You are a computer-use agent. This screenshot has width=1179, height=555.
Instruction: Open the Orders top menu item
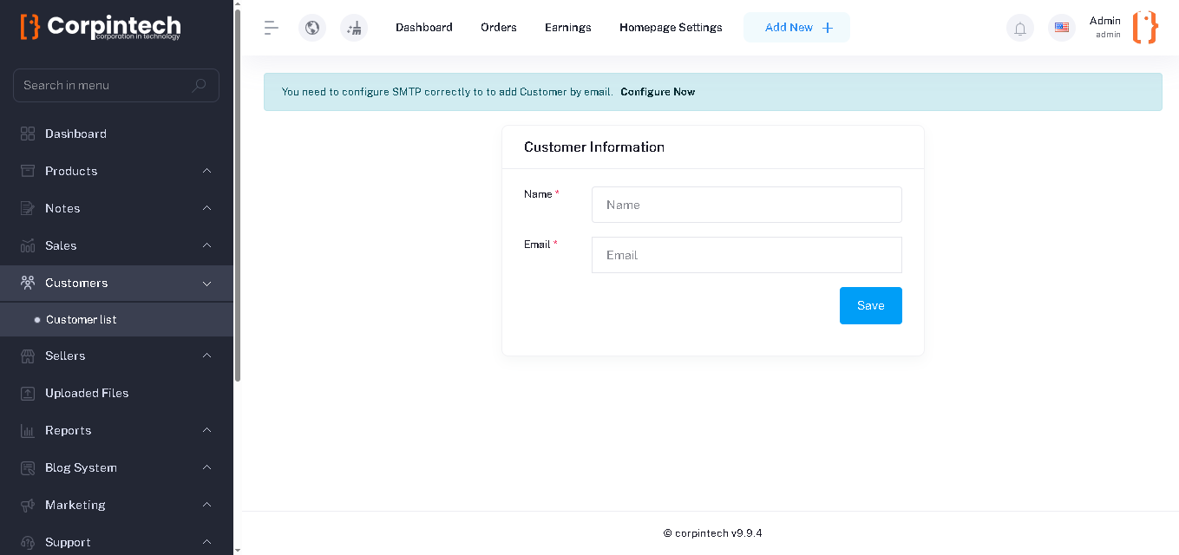pyautogui.click(x=499, y=28)
